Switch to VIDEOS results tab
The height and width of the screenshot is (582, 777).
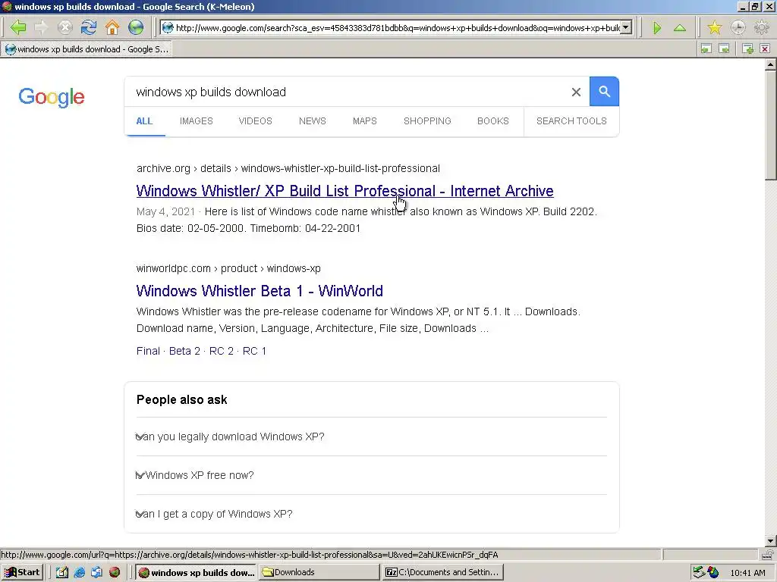pos(255,121)
